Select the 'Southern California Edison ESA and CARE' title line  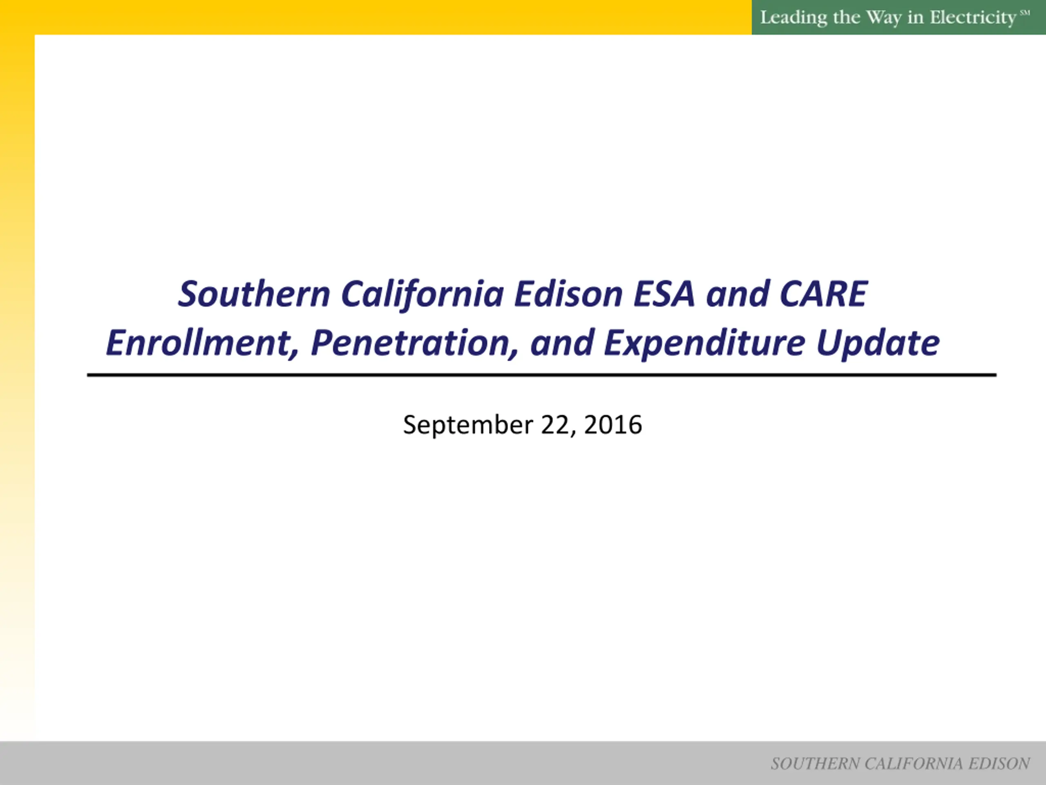point(523,294)
